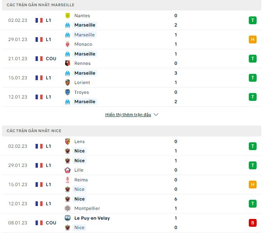Screen dimensions: 266x233
Task: Click the Lorient club crest icon
Action: pos(68,82)
